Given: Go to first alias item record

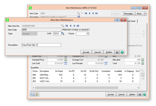Looking at the screenshot, I should 67,26.
